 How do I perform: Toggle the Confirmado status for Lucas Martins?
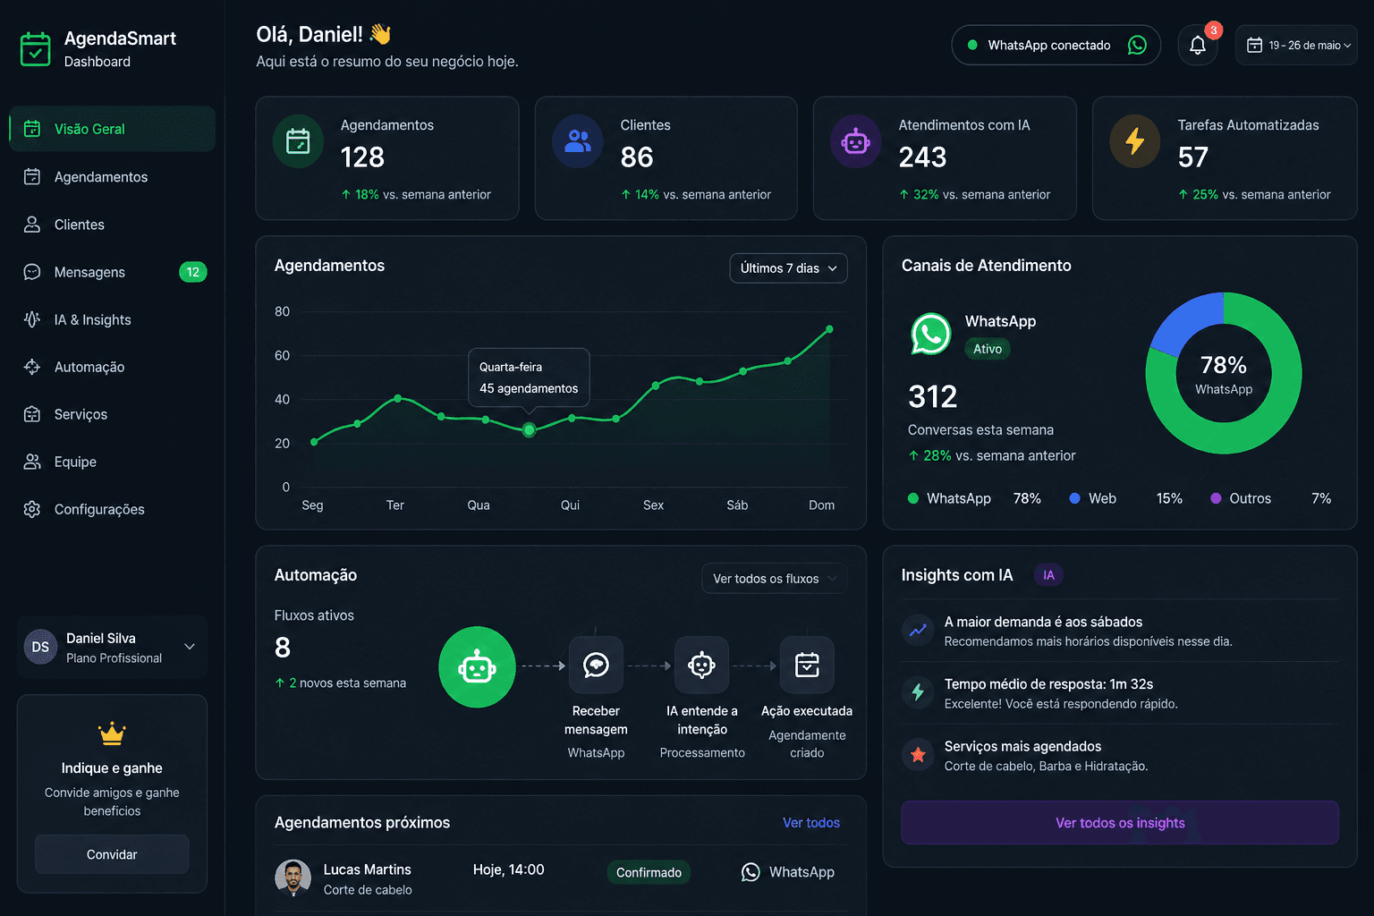pos(648,871)
